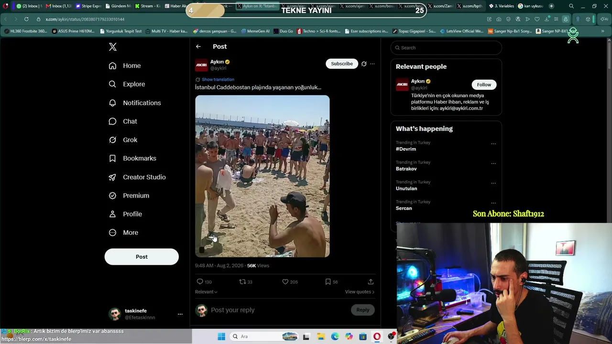This screenshot has width=612, height=344.
Task: Open the Explore page
Action: pyautogui.click(x=127, y=84)
